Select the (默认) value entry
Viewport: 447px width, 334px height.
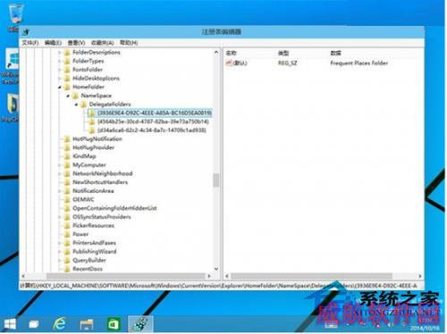coord(240,63)
